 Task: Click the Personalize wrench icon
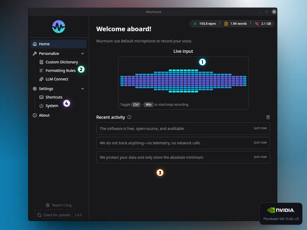pyautogui.click(x=35, y=53)
